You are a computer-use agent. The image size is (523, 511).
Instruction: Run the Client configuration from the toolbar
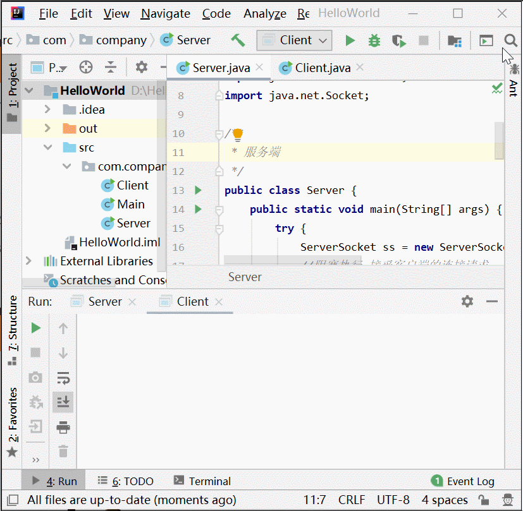point(350,40)
